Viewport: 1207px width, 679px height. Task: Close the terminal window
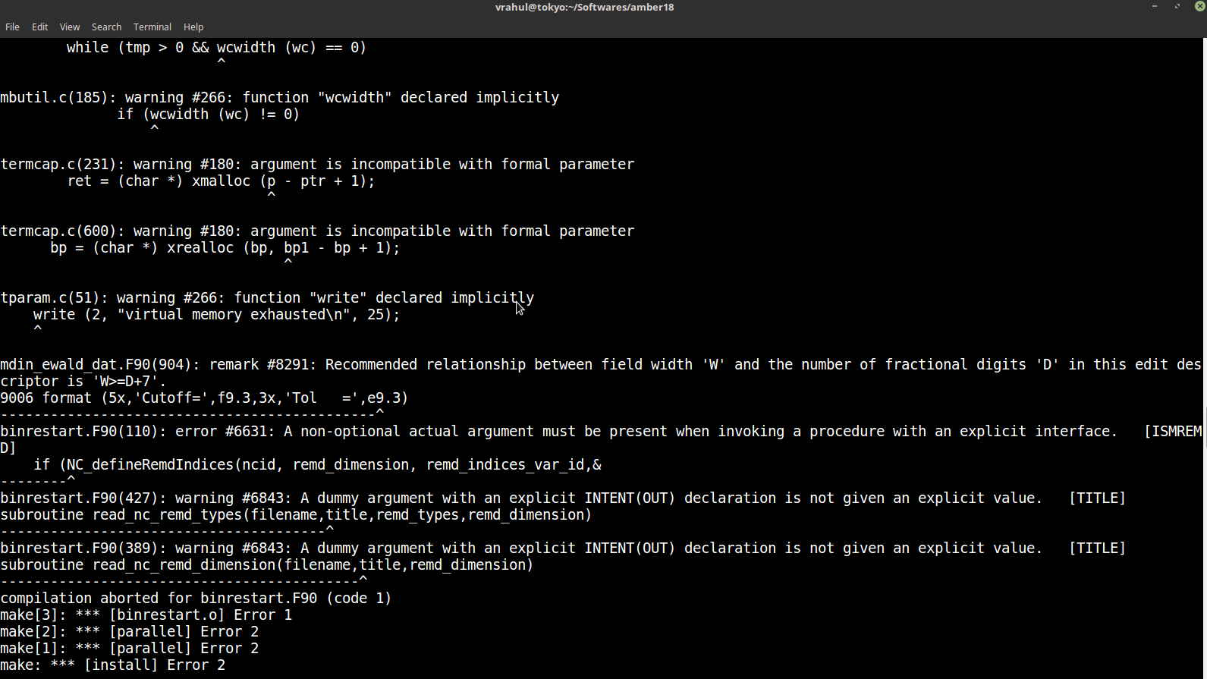pyautogui.click(x=1199, y=6)
